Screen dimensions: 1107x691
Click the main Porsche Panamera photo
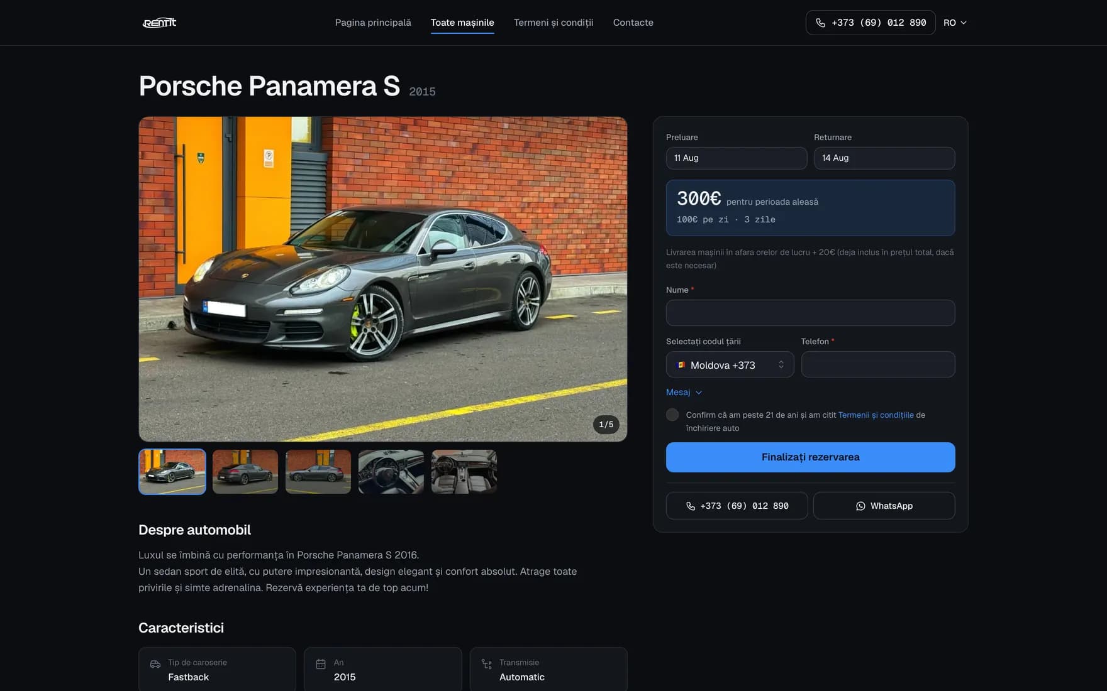click(383, 279)
